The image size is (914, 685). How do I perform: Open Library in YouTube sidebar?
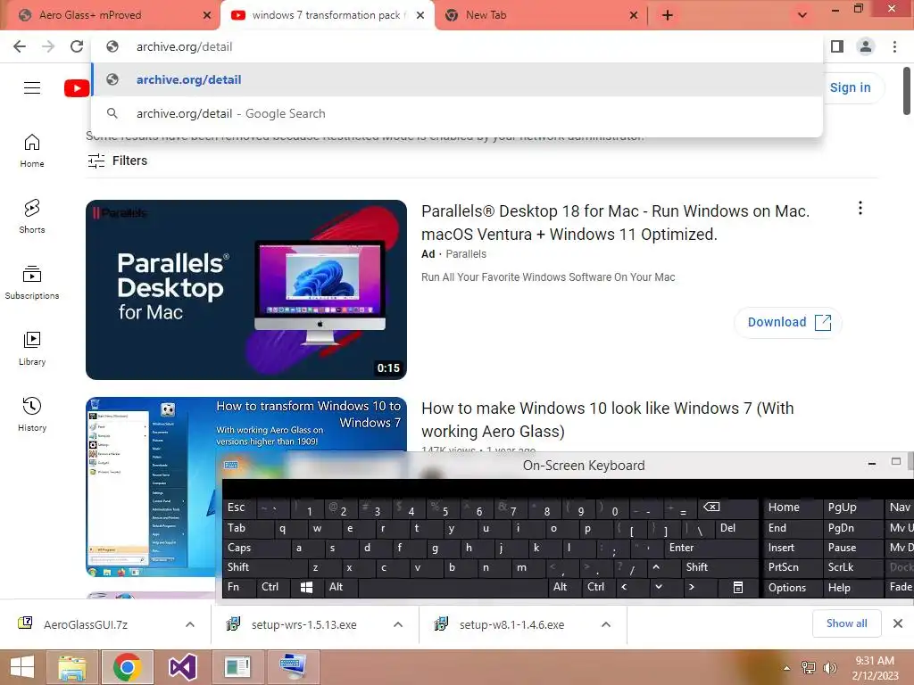click(32, 349)
